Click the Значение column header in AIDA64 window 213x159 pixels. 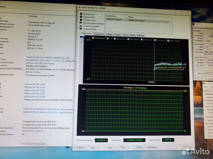pyautogui.click(x=33, y=16)
